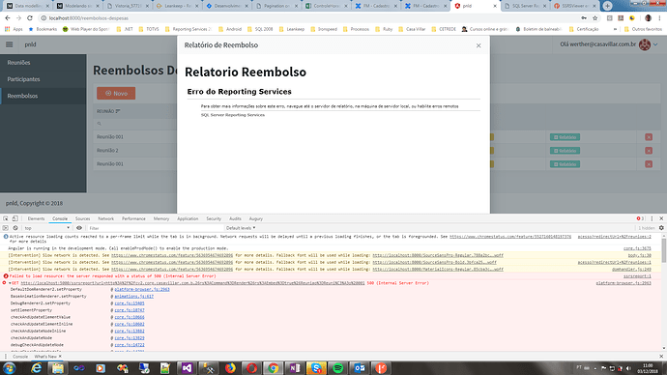Toggle the live expression eye icon

(79, 228)
